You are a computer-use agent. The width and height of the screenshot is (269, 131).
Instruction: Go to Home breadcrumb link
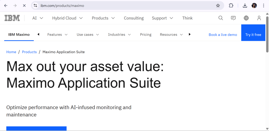click(x=11, y=52)
